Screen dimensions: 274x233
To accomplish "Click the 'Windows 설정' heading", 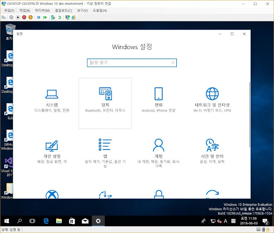I will coord(132,47).
